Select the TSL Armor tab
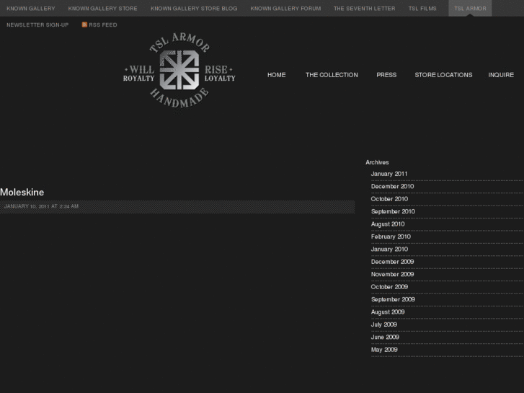This screenshot has height=393, width=524. click(x=470, y=9)
